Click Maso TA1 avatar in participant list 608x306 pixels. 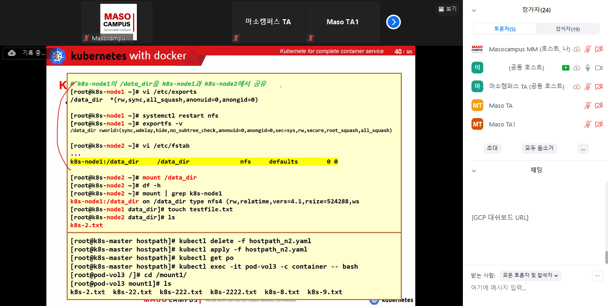coord(477,124)
